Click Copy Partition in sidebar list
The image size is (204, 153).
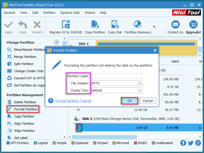click(21, 117)
